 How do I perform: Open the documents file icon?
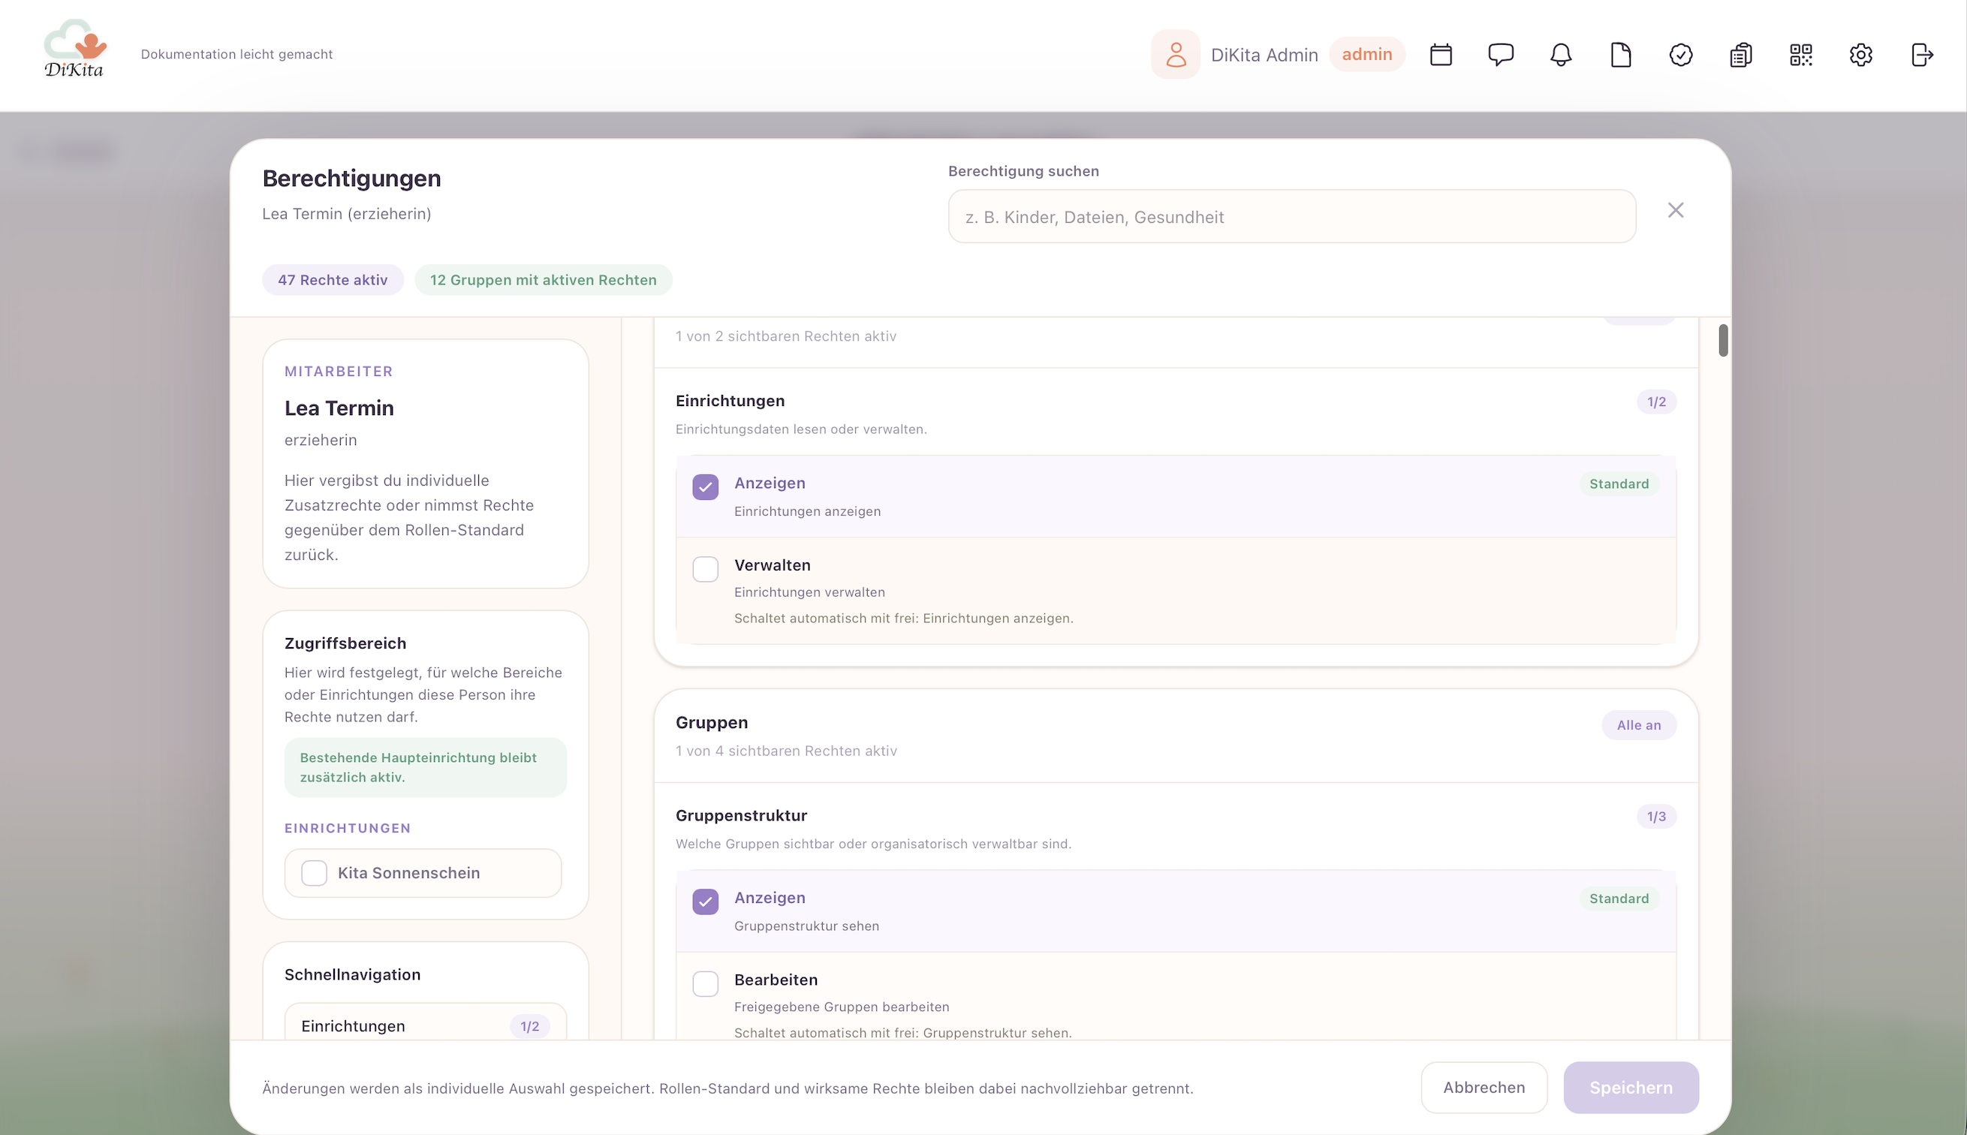1621,55
